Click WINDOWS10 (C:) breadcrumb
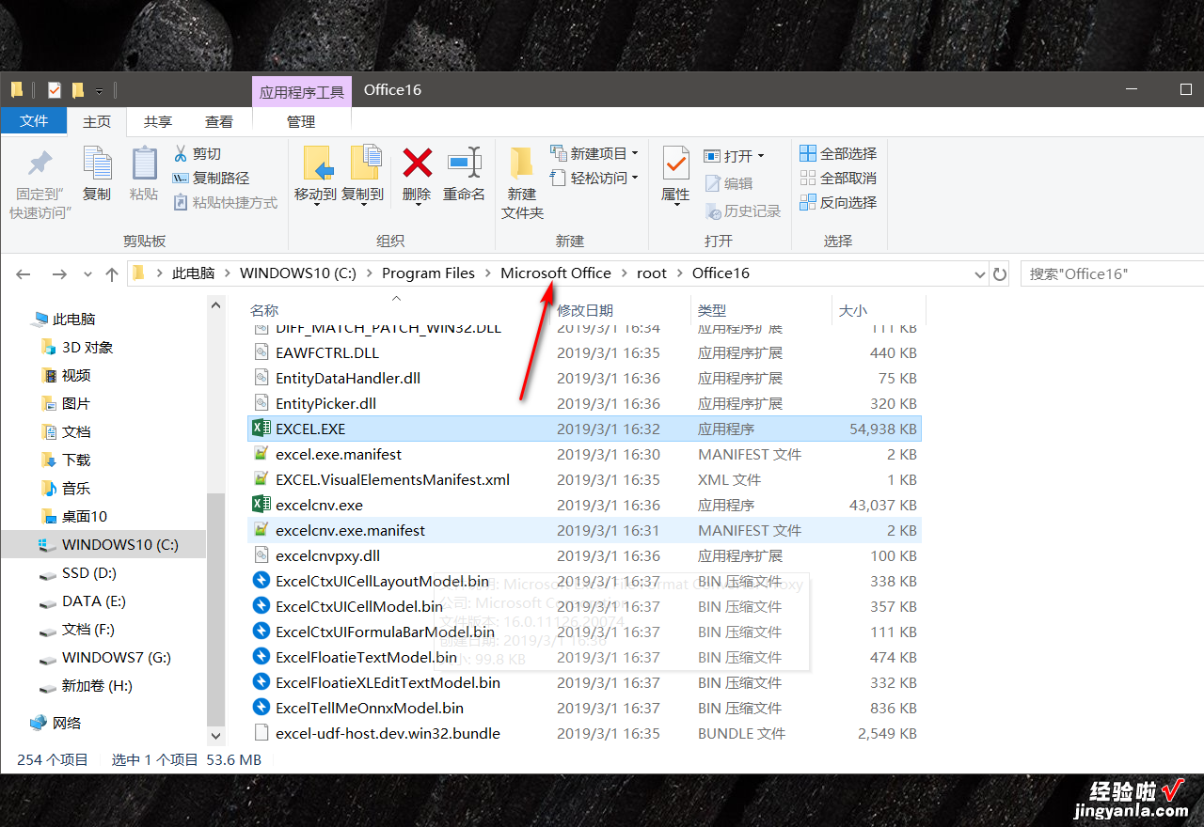Image resolution: width=1204 pixels, height=827 pixels. coord(298,273)
